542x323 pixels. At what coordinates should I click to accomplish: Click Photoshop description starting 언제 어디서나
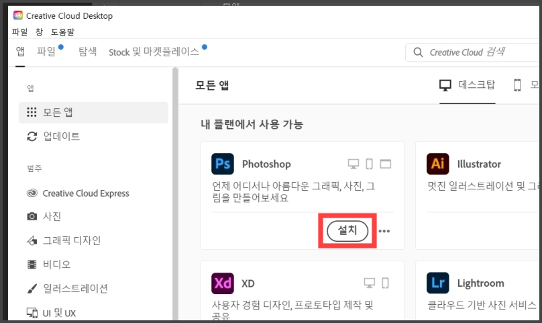click(x=293, y=192)
